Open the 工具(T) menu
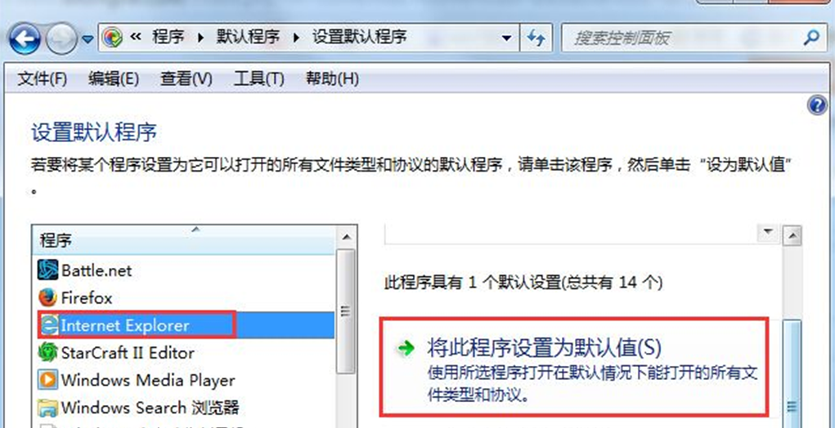The height and width of the screenshot is (428, 835). (x=258, y=79)
